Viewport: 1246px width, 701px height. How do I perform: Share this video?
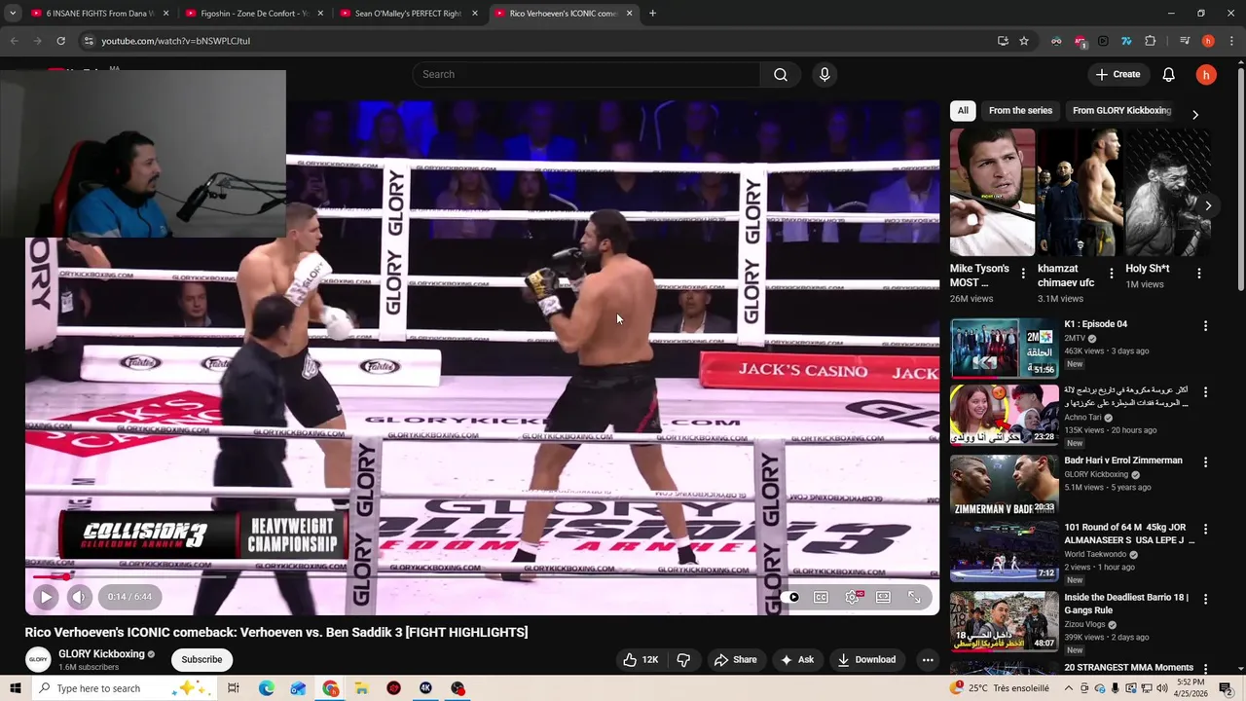[735, 659]
